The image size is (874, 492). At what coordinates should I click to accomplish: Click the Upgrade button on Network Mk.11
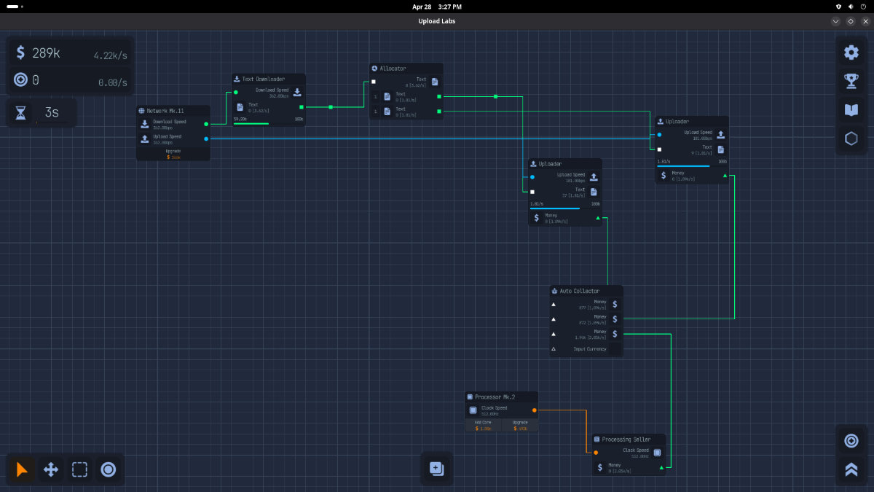[173, 154]
